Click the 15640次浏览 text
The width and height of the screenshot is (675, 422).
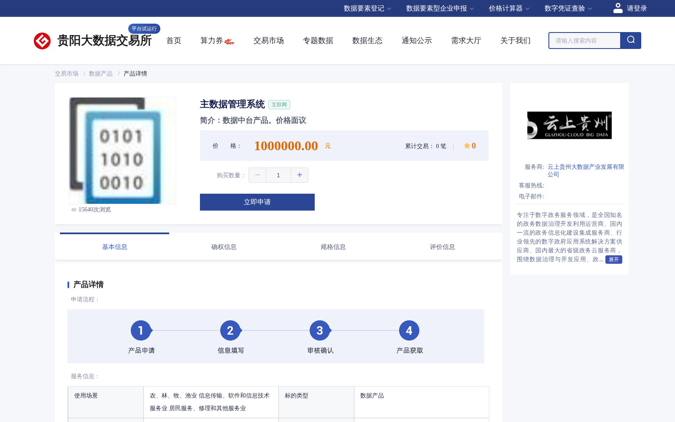94,210
